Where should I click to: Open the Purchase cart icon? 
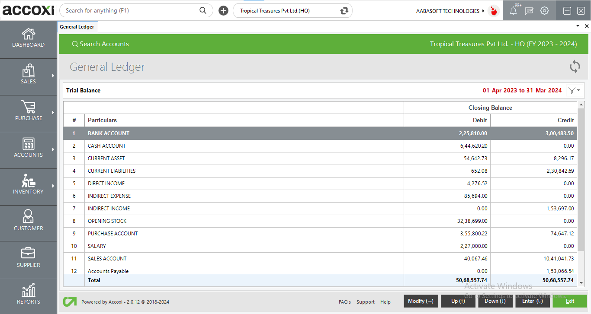coord(28,107)
